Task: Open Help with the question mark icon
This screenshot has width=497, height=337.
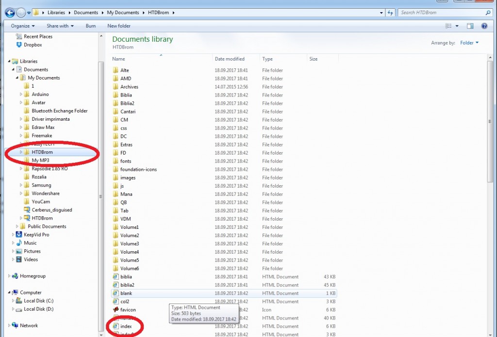Action: (484, 26)
